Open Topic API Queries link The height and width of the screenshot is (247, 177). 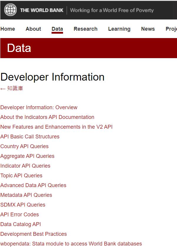pyautogui.click(x=21, y=176)
